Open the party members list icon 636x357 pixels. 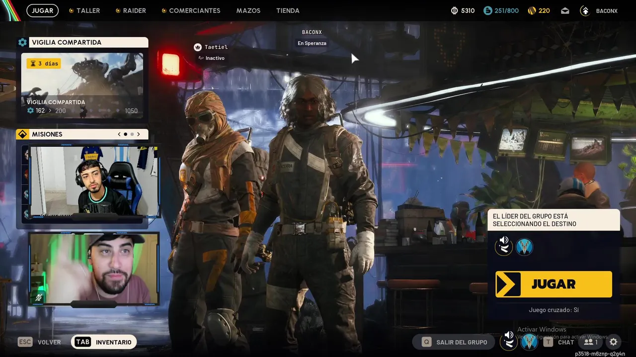[591, 342]
